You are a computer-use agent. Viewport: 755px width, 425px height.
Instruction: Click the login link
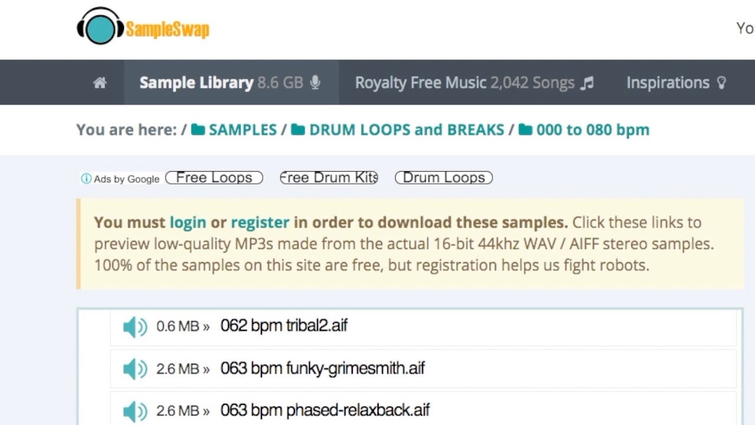(x=188, y=223)
